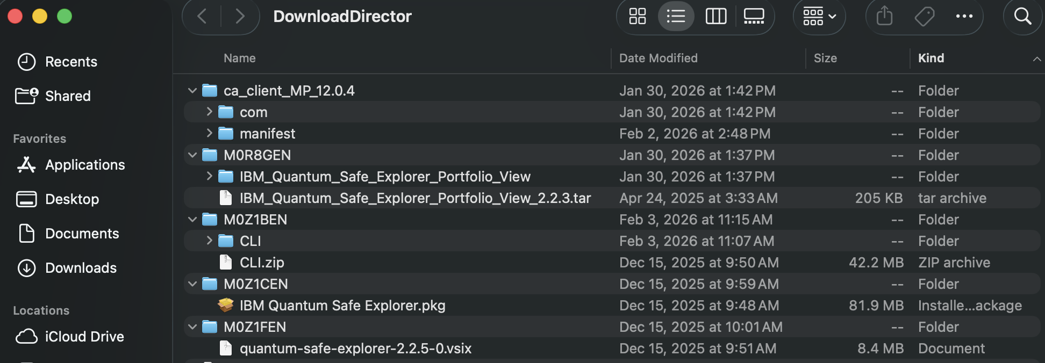Go back to the previous folder
1045x363 pixels.
click(202, 17)
